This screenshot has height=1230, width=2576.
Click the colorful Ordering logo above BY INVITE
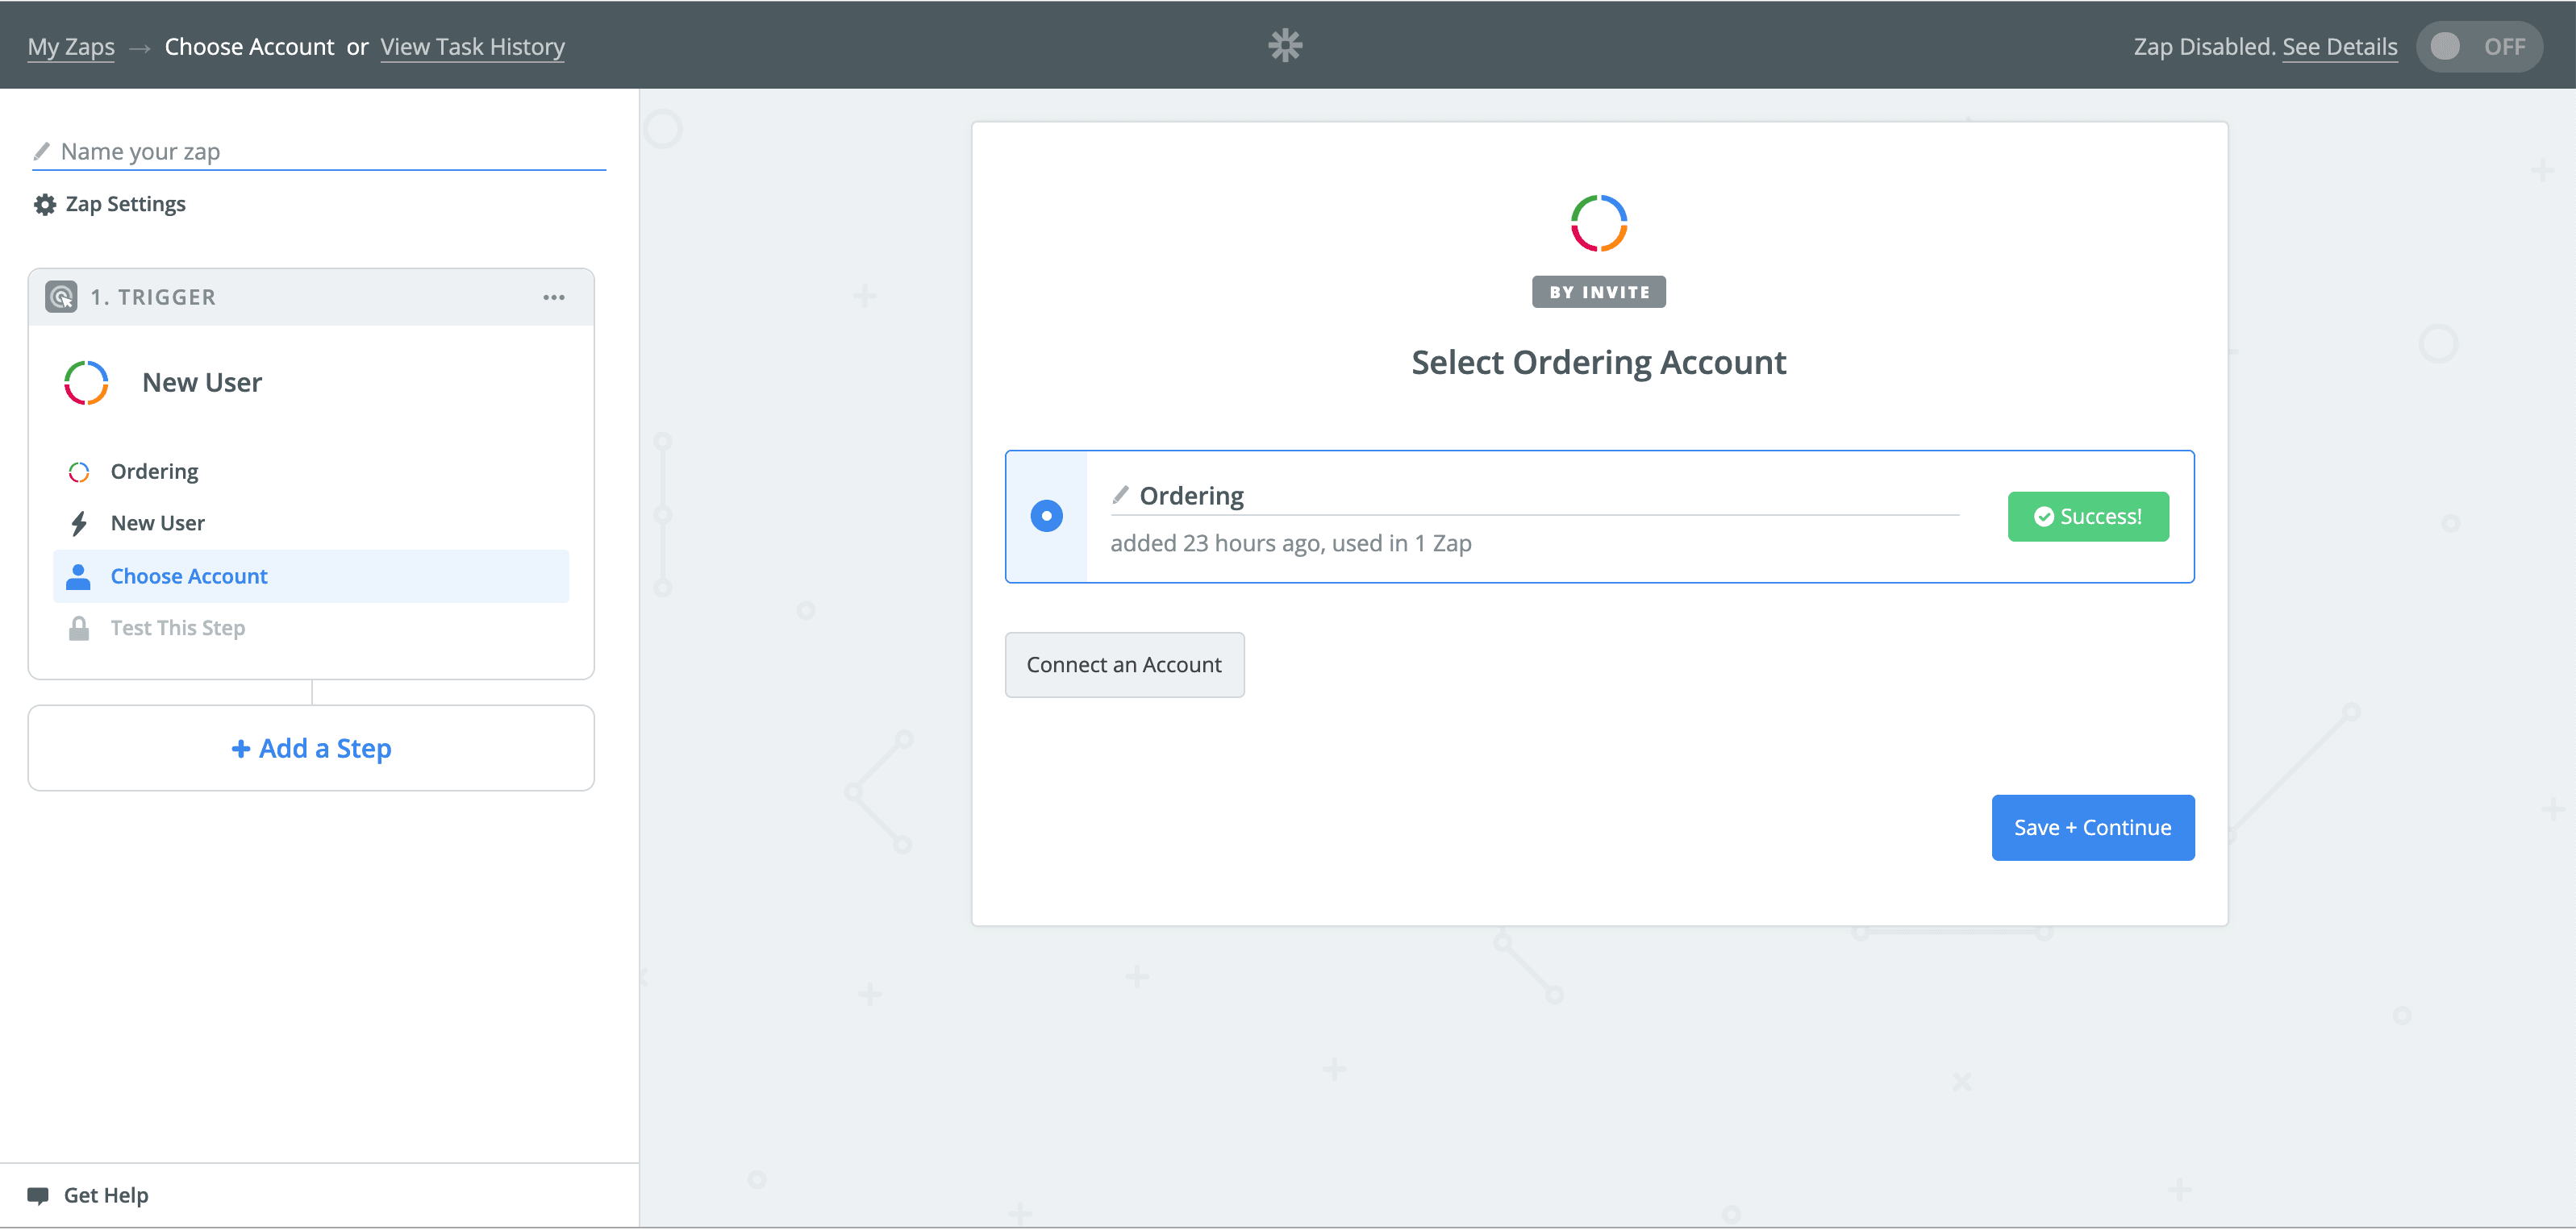[x=1598, y=222]
